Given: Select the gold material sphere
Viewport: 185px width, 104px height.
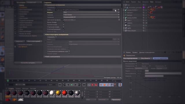Looking at the screenshot, I should click(58, 93).
